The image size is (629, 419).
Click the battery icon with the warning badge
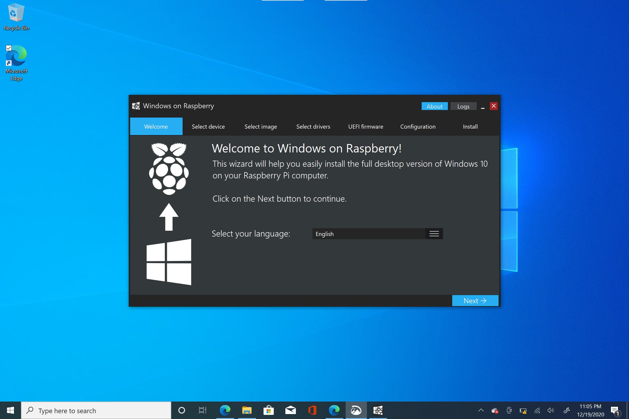[x=523, y=410]
